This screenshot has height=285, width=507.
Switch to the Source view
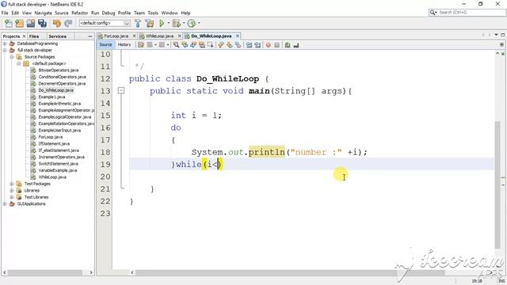pyautogui.click(x=105, y=44)
